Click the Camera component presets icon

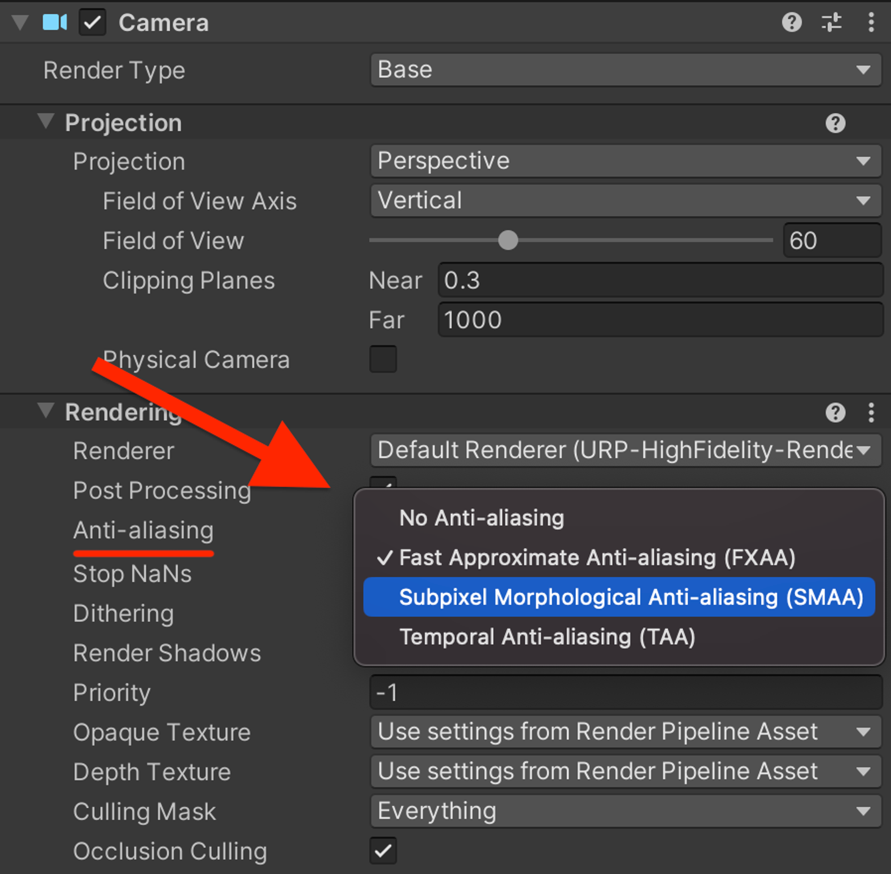click(x=831, y=22)
